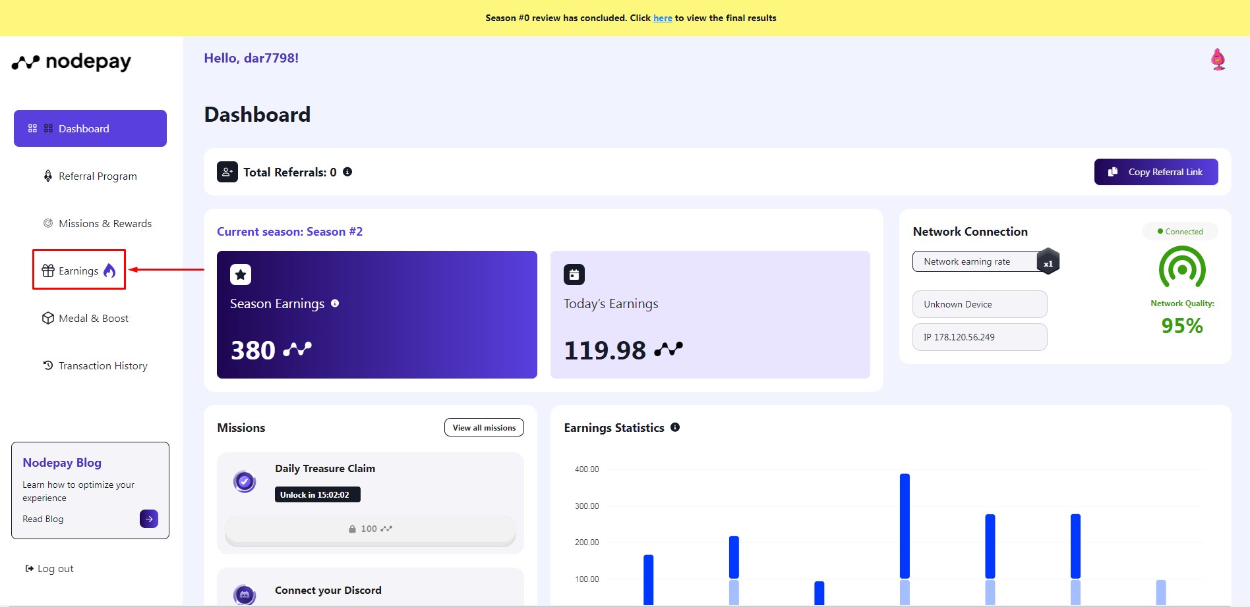Image resolution: width=1250 pixels, height=607 pixels.
Task: Click the Today's Earnings 119.98 value
Action: [x=605, y=350]
